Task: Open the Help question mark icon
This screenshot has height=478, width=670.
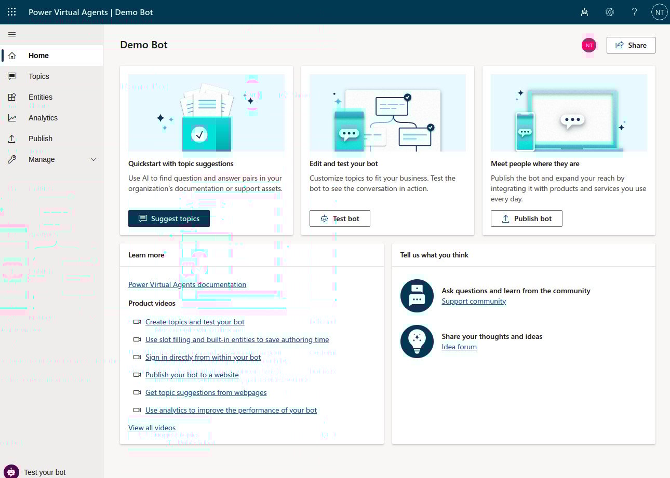Action: pyautogui.click(x=634, y=12)
